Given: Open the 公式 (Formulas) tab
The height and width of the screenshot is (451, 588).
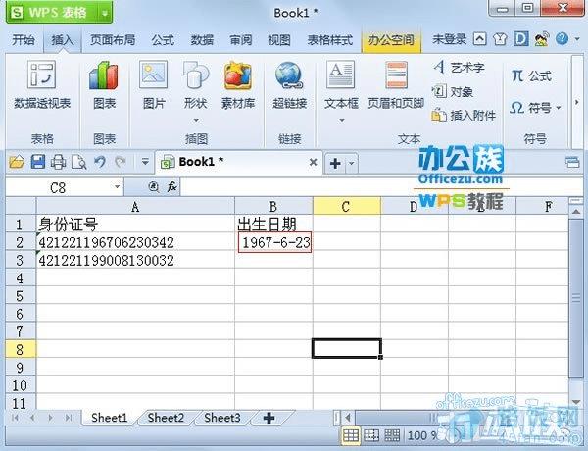Looking at the screenshot, I should coord(163,40).
